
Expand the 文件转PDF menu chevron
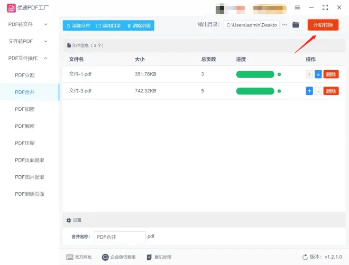pos(45,41)
